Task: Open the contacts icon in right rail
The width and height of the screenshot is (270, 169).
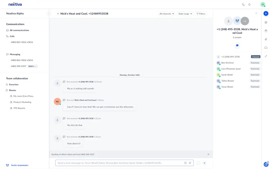Action: click(x=266, y=22)
